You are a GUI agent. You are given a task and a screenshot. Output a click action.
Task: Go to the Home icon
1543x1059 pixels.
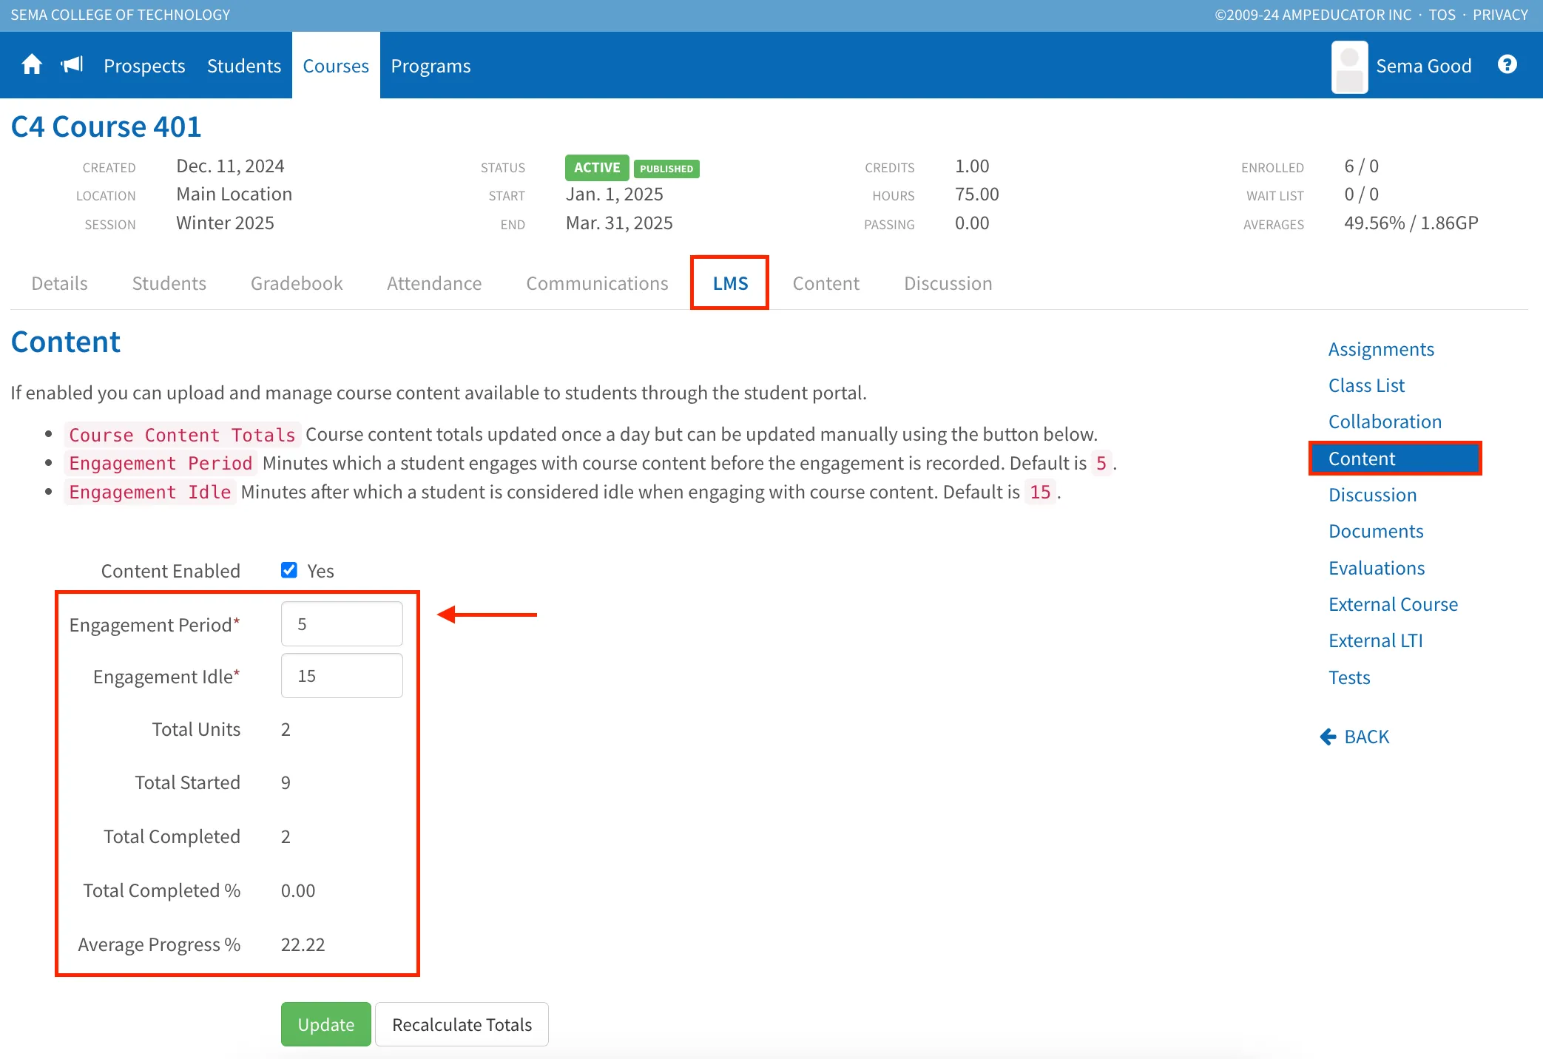32,65
